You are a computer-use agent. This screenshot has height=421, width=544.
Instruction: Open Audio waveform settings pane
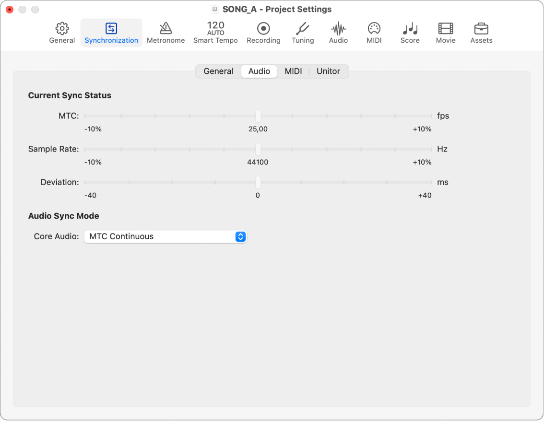click(x=338, y=33)
